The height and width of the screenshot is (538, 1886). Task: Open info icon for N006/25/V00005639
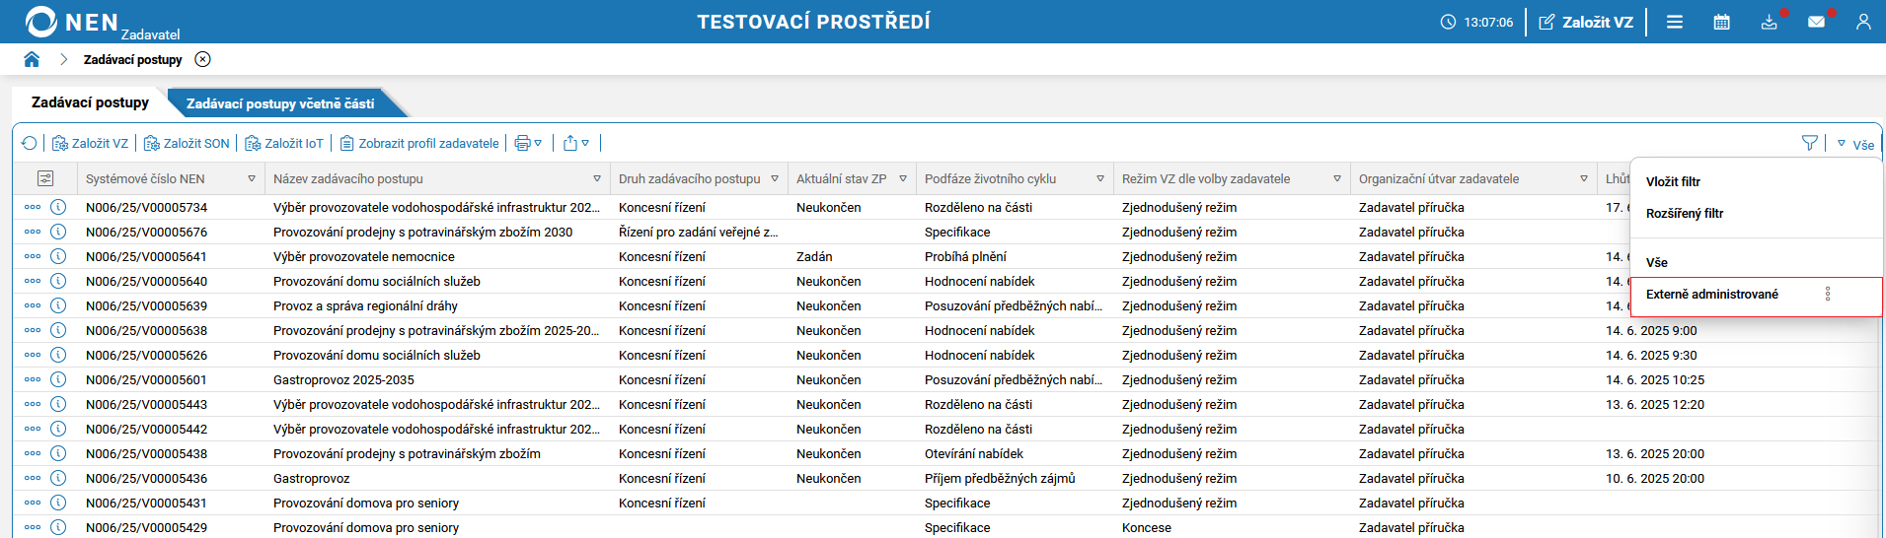58,305
